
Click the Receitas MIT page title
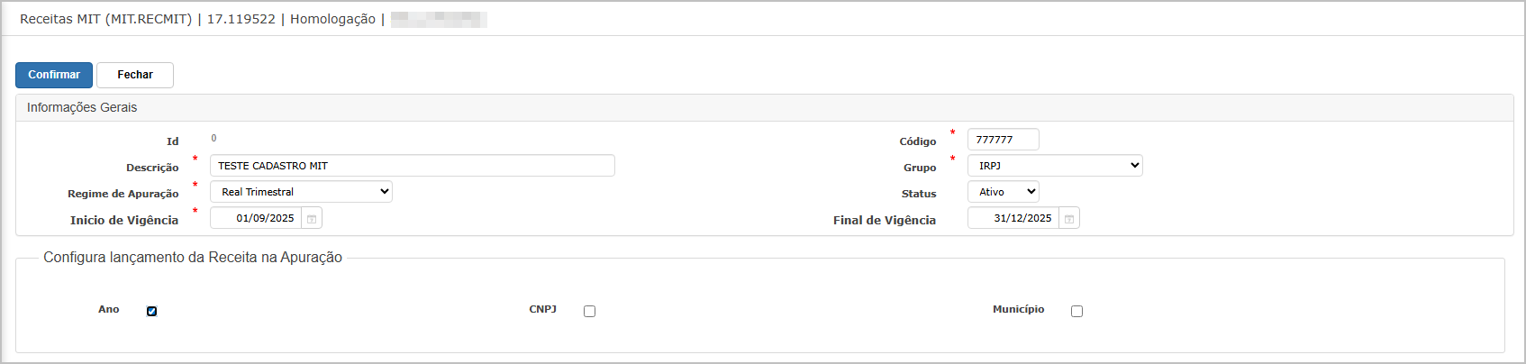(105, 19)
